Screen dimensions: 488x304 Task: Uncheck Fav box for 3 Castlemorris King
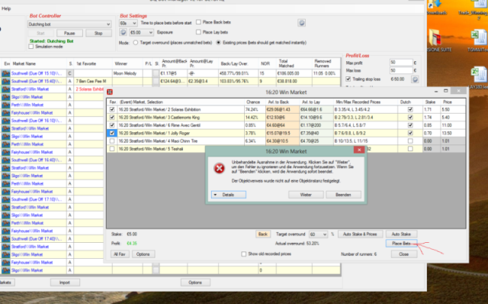point(112,117)
